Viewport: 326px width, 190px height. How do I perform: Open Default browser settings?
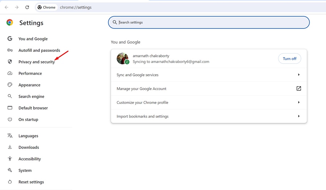(33, 108)
